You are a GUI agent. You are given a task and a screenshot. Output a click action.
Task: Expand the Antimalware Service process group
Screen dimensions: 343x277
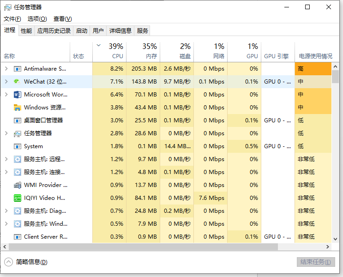[6, 69]
